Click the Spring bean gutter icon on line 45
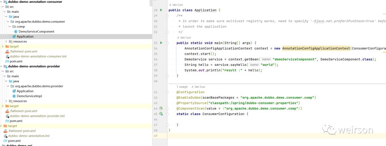The width and height of the screenshot is (386, 146). point(161,114)
